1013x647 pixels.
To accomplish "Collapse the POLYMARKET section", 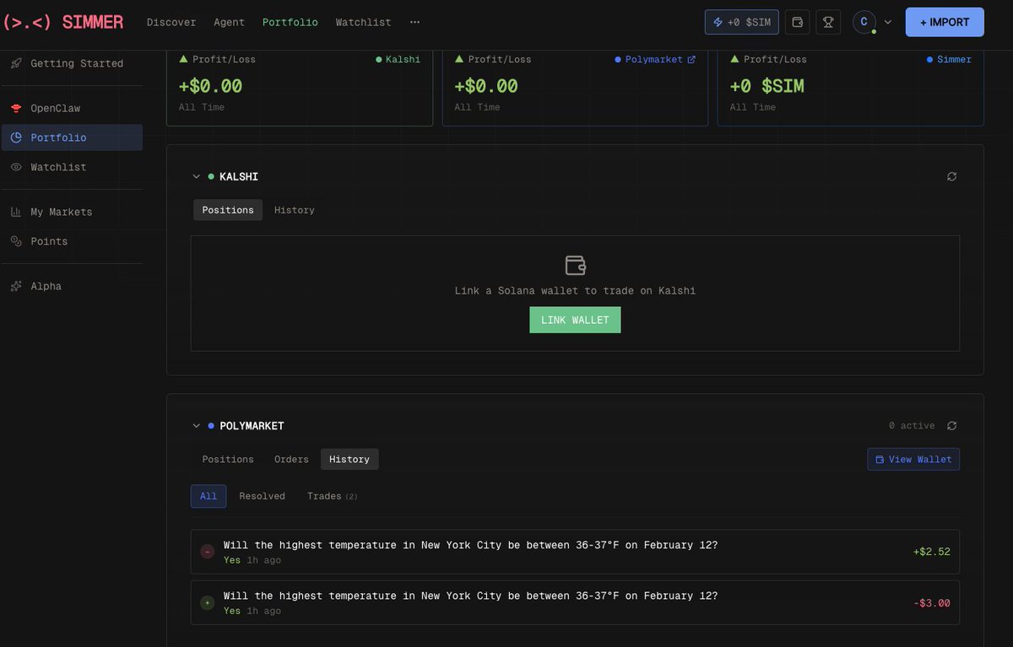I will point(197,425).
